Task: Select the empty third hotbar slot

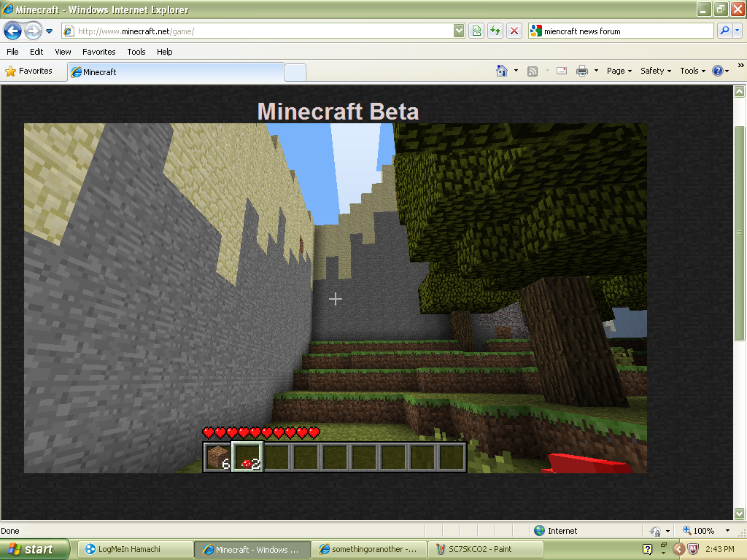Action: point(276,456)
